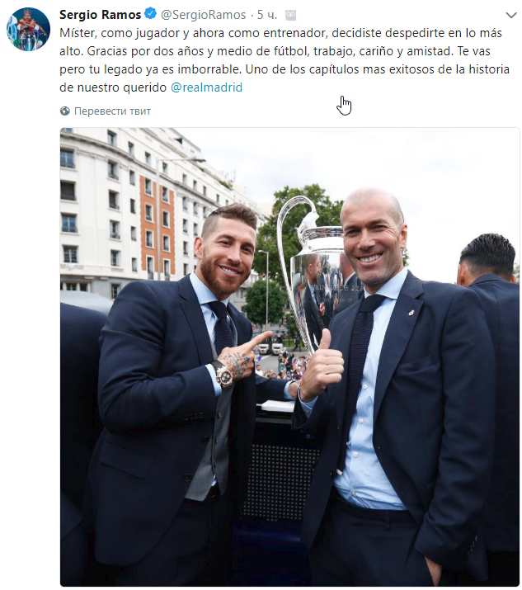Click the blue verified badge

151,14
